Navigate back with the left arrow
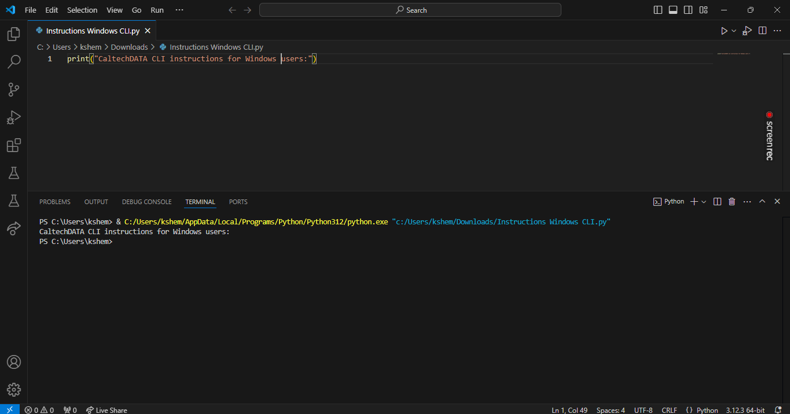The height and width of the screenshot is (414, 790). point(233,10)
